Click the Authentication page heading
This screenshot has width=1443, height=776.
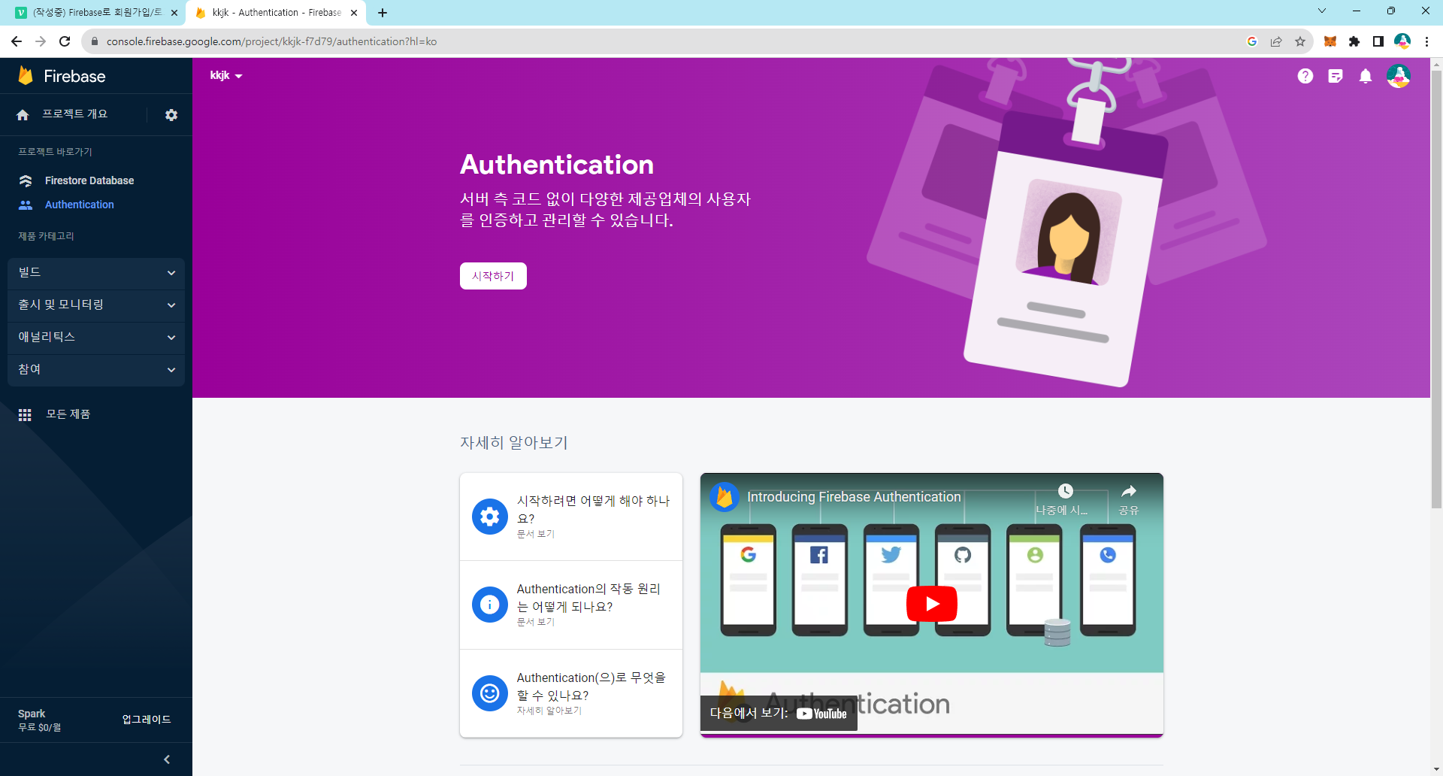pyautogui.click(x=557, y=165)
